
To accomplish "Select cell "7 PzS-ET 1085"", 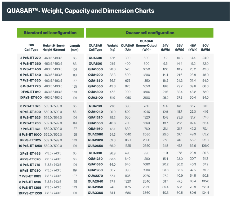I will (x=30, y=176).
